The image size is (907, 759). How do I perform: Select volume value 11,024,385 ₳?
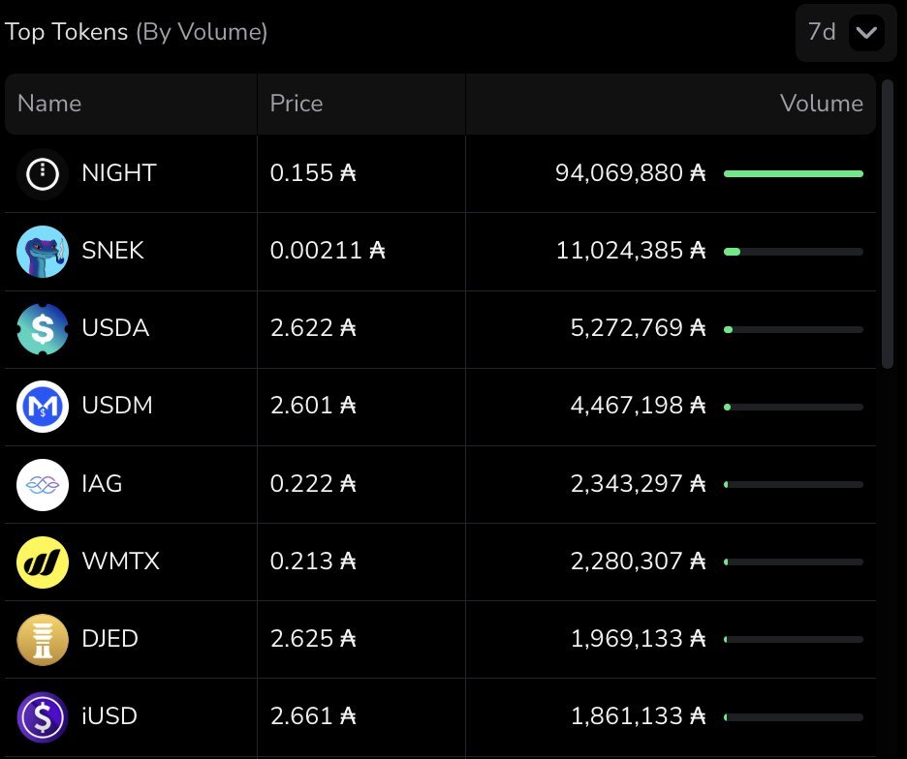pyautogui.click(x=631, y=251)
